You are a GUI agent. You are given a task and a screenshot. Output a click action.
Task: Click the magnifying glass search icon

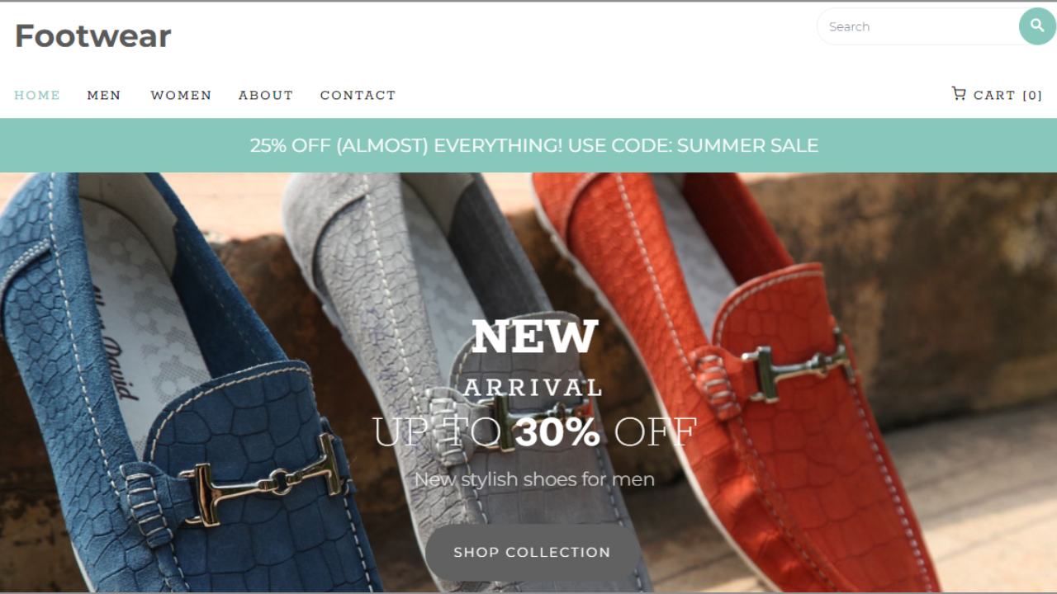pos(1037,26)
